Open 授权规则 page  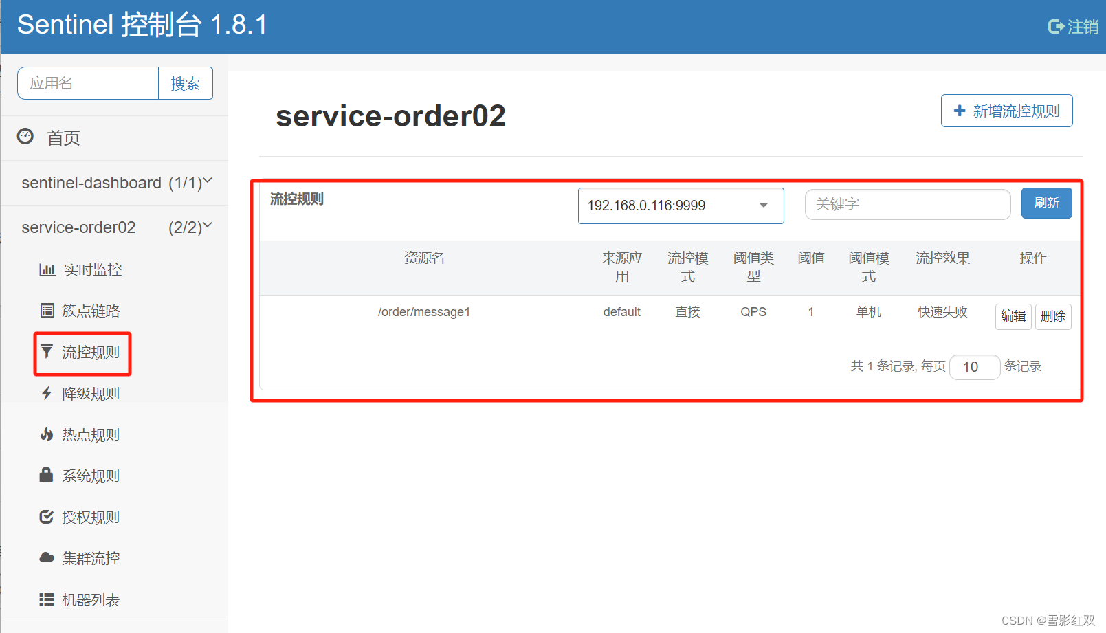pos(91,517)
